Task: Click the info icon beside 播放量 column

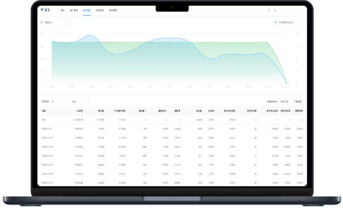Action: point(146,111)
